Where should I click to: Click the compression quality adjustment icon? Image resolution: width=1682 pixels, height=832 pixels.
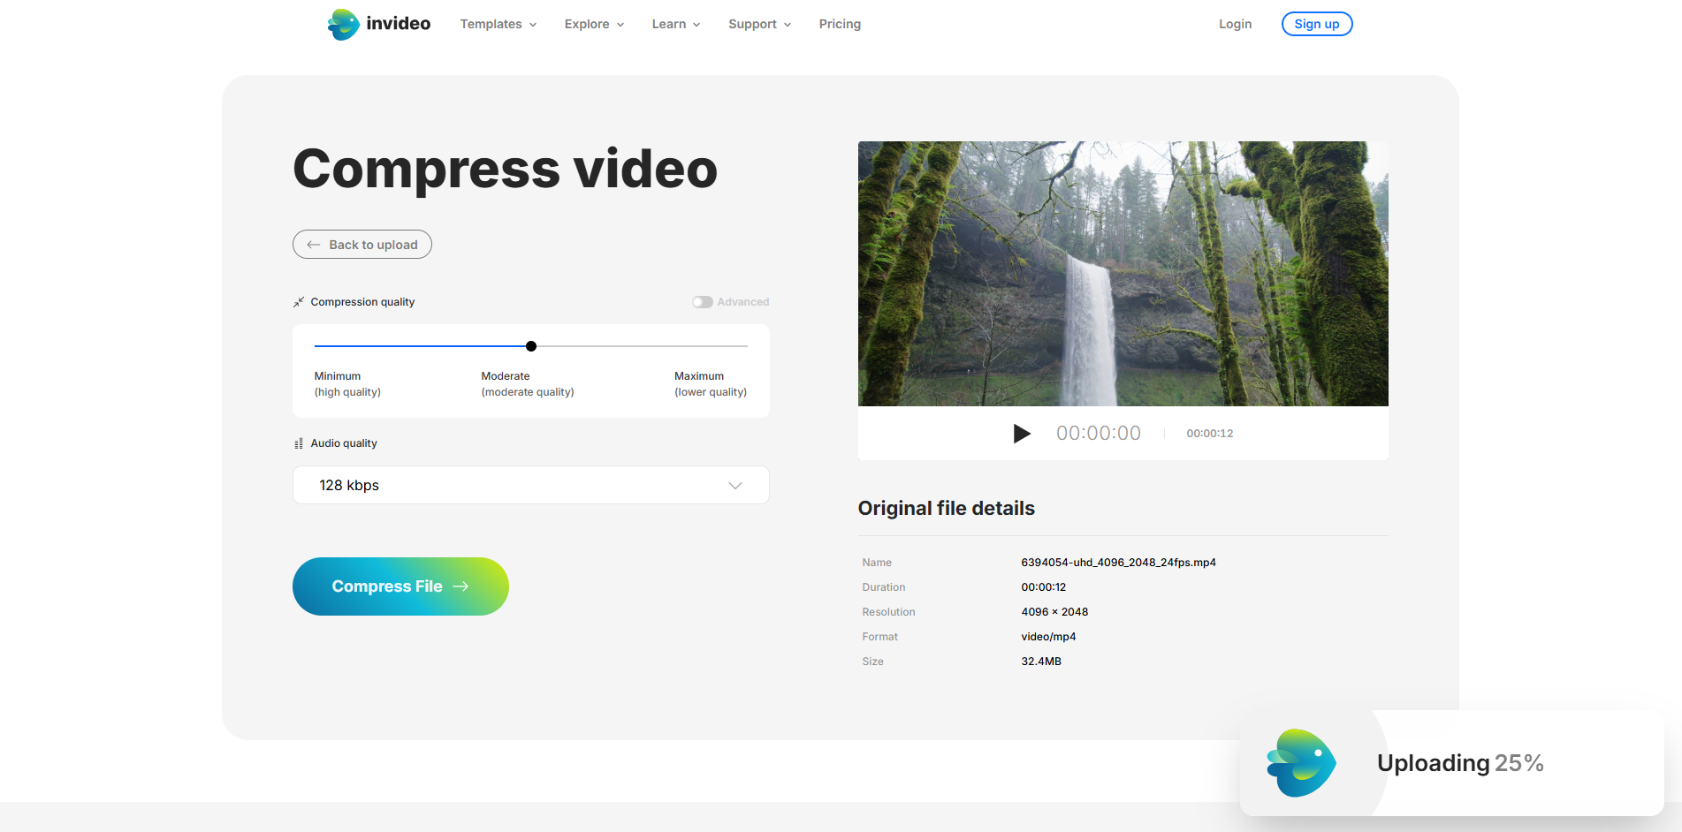298,301
